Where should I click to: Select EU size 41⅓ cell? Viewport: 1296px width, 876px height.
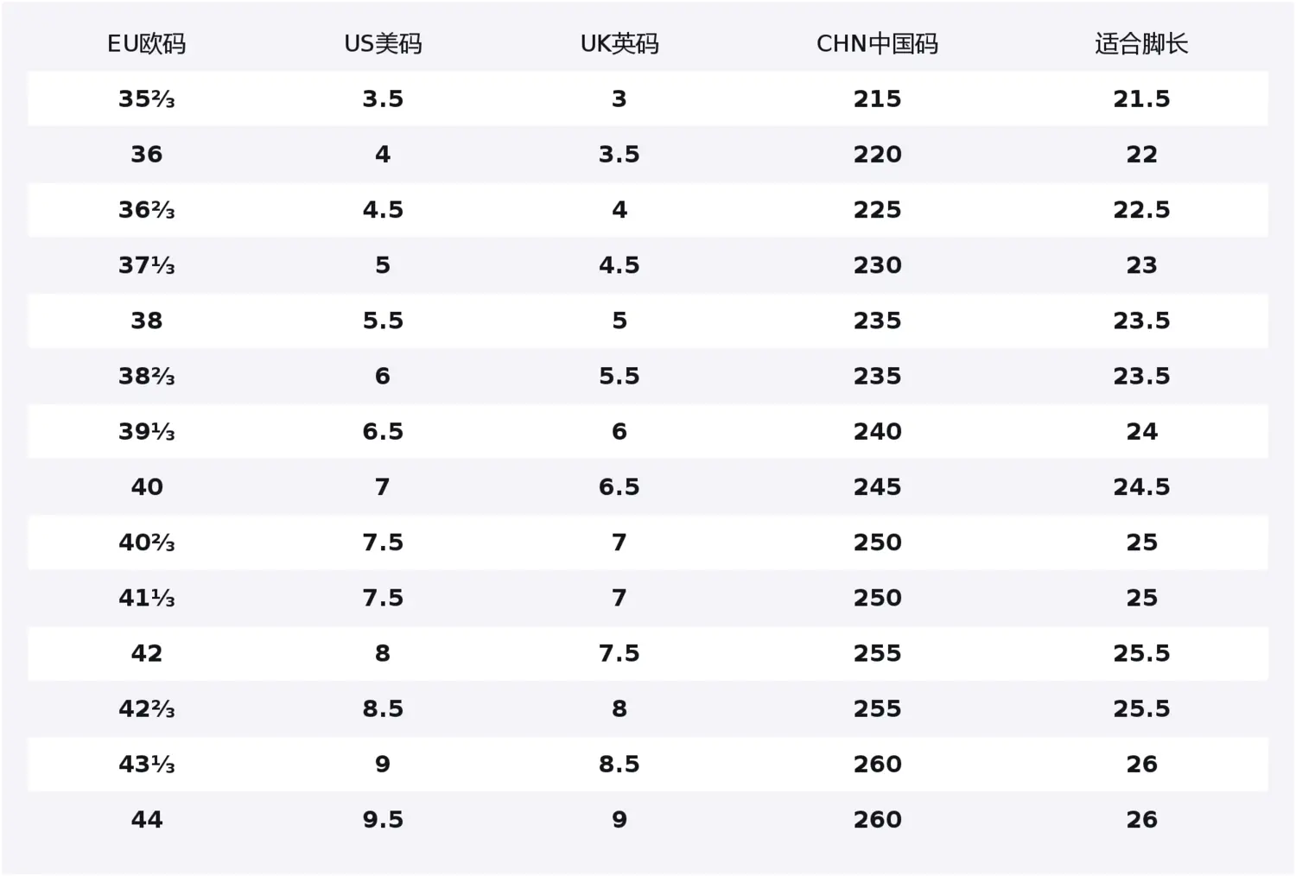147,598
